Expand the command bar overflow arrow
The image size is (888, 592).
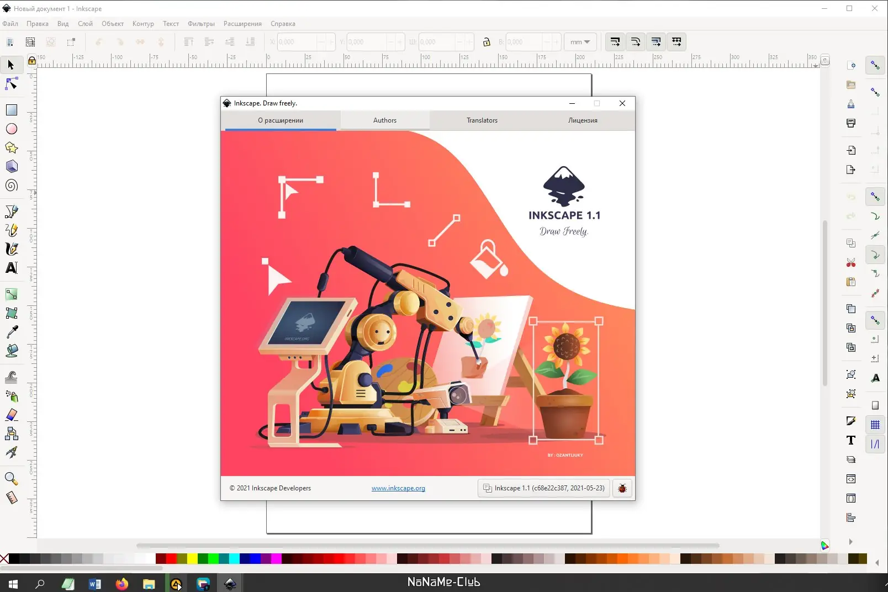[850, 542]
